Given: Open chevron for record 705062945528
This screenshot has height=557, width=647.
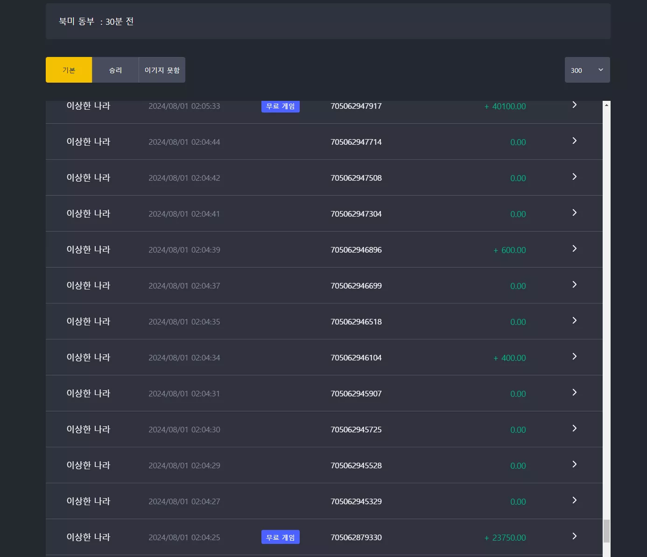Looking at the screenshot, I should 575,464.
